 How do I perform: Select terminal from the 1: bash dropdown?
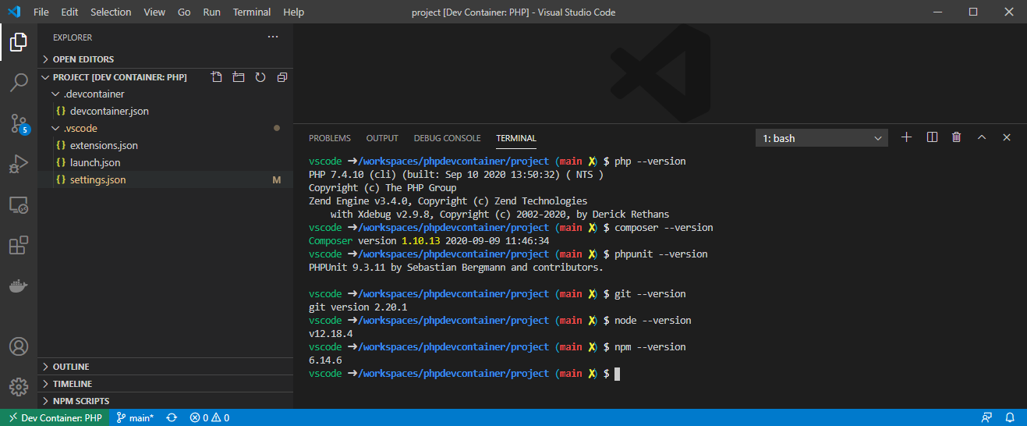pyautogui.click(x=822, y=138)
